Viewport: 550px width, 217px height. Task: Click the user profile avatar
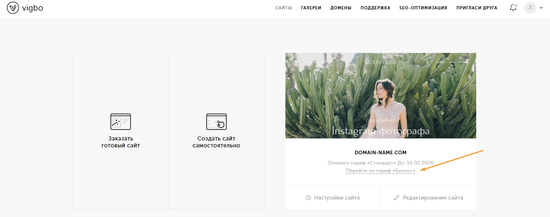(530, 8)
